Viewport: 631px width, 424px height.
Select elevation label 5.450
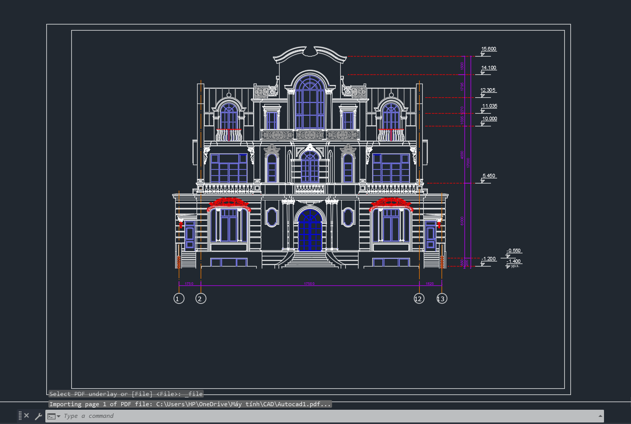coord(488,176)
